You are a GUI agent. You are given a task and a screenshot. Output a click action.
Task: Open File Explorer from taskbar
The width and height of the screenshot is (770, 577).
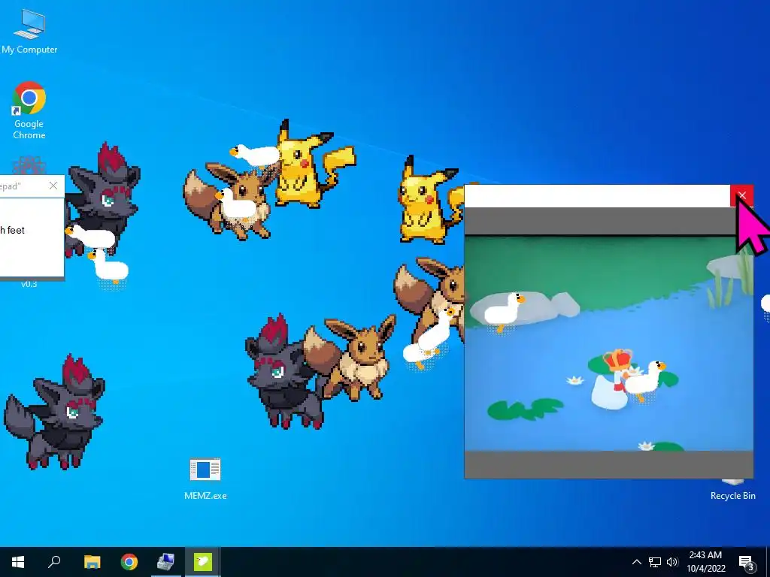click(92, 562)
